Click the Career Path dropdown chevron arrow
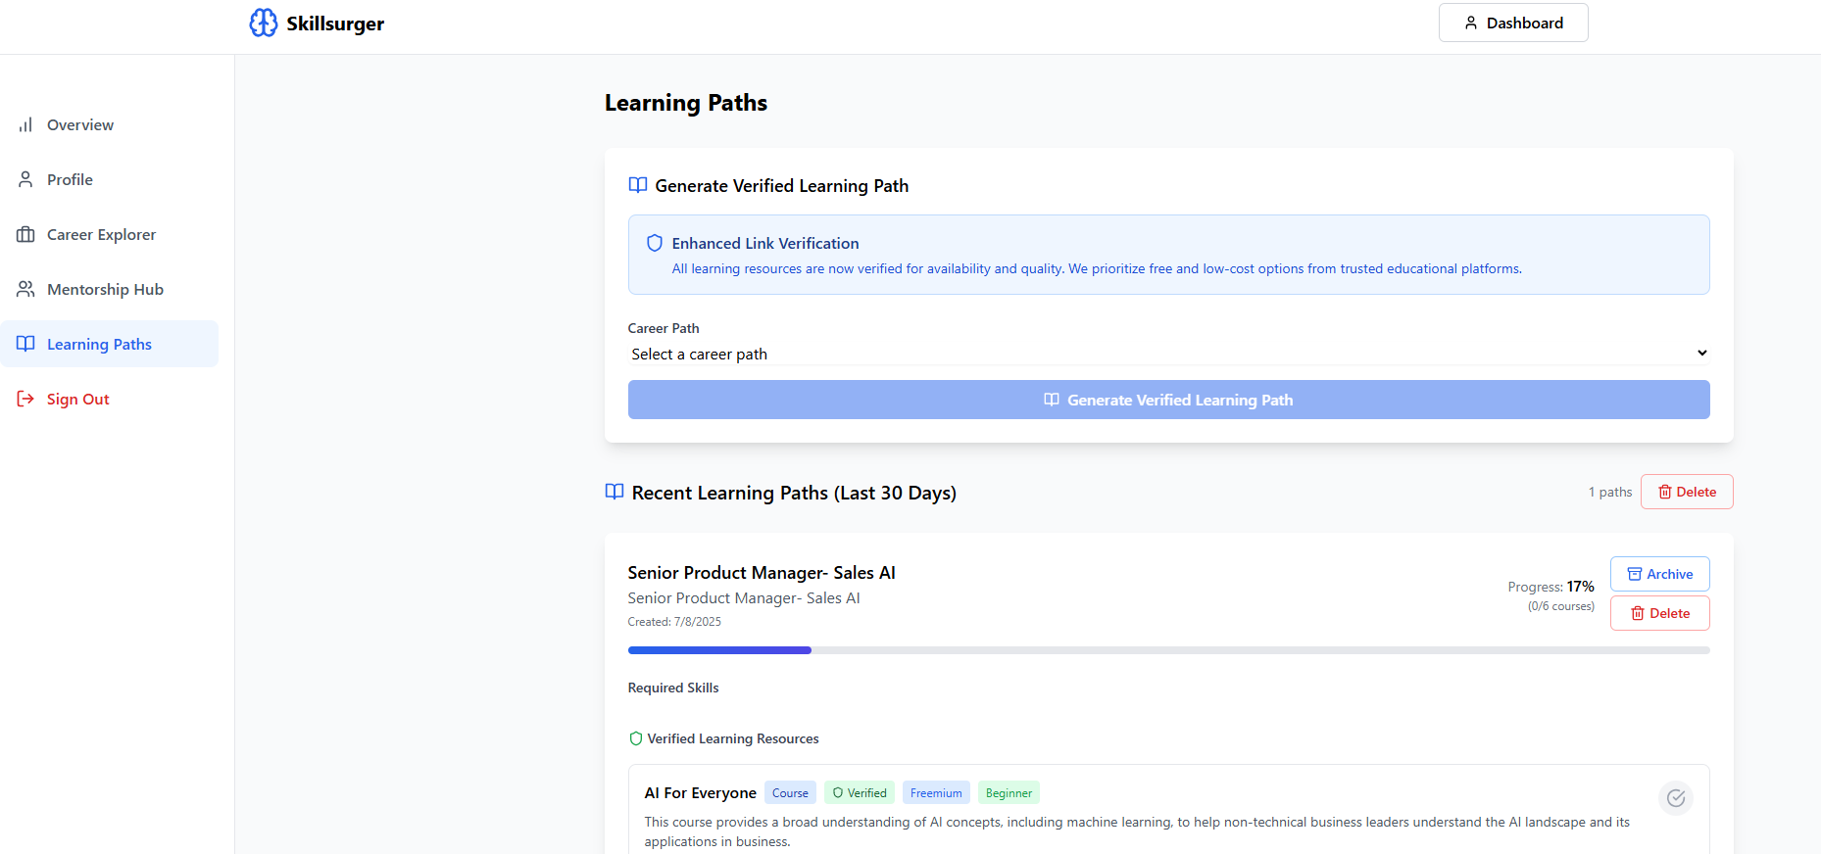The width and height of the screenshot is (1821, 854). tap(1701, 354)
